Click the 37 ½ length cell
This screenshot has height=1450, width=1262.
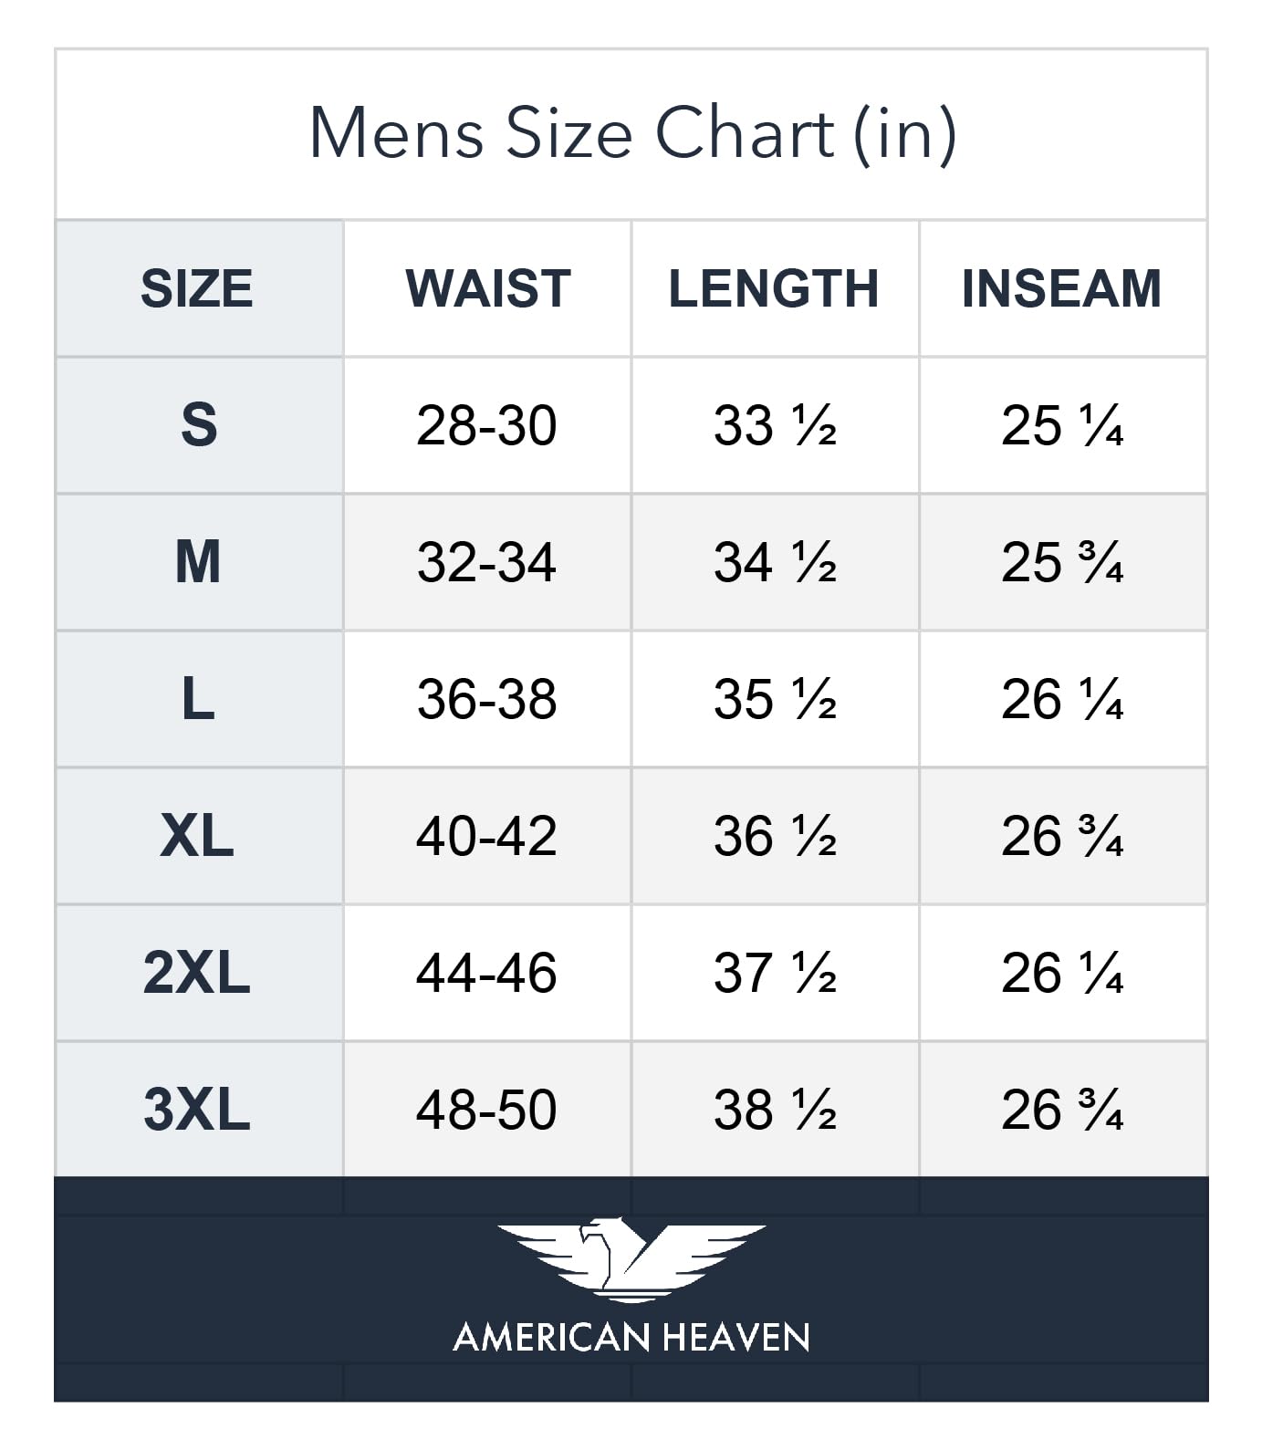click(775, 973)
